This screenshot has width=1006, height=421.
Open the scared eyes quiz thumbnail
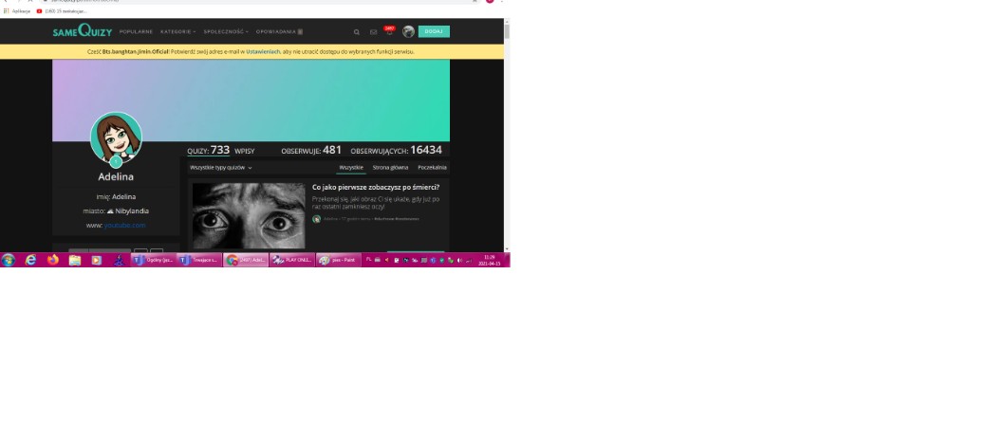point(249,216)
